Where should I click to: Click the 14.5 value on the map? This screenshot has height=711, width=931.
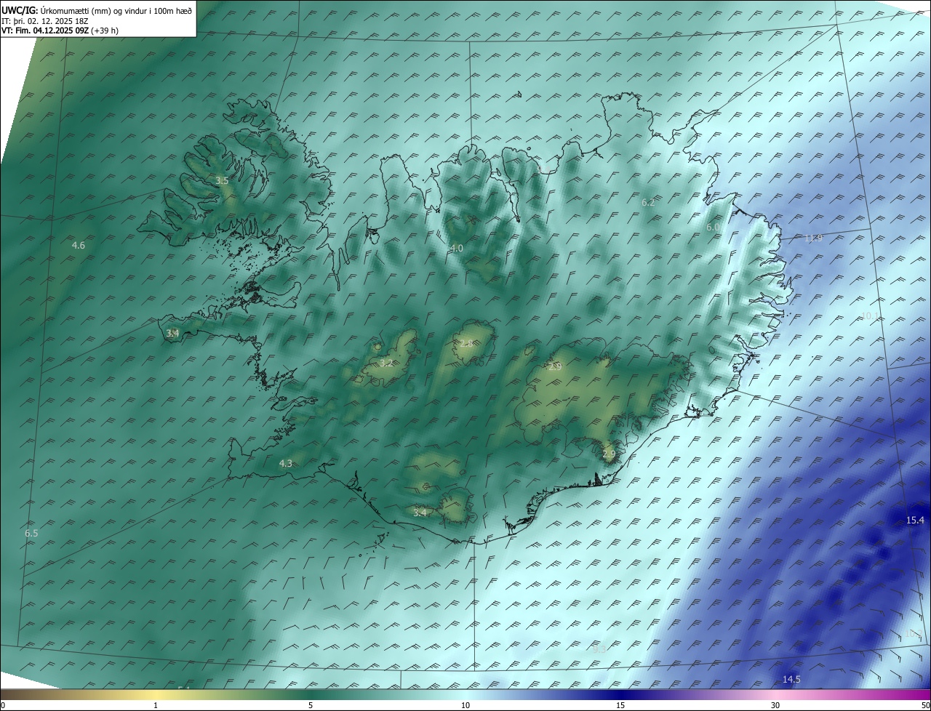[x=791, y=680]
